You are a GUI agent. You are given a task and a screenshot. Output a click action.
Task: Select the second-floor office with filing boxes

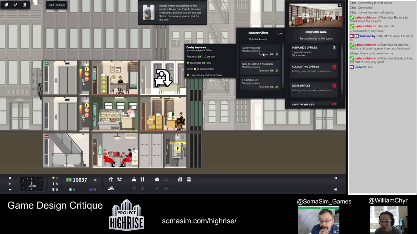[x=163, y=114]
